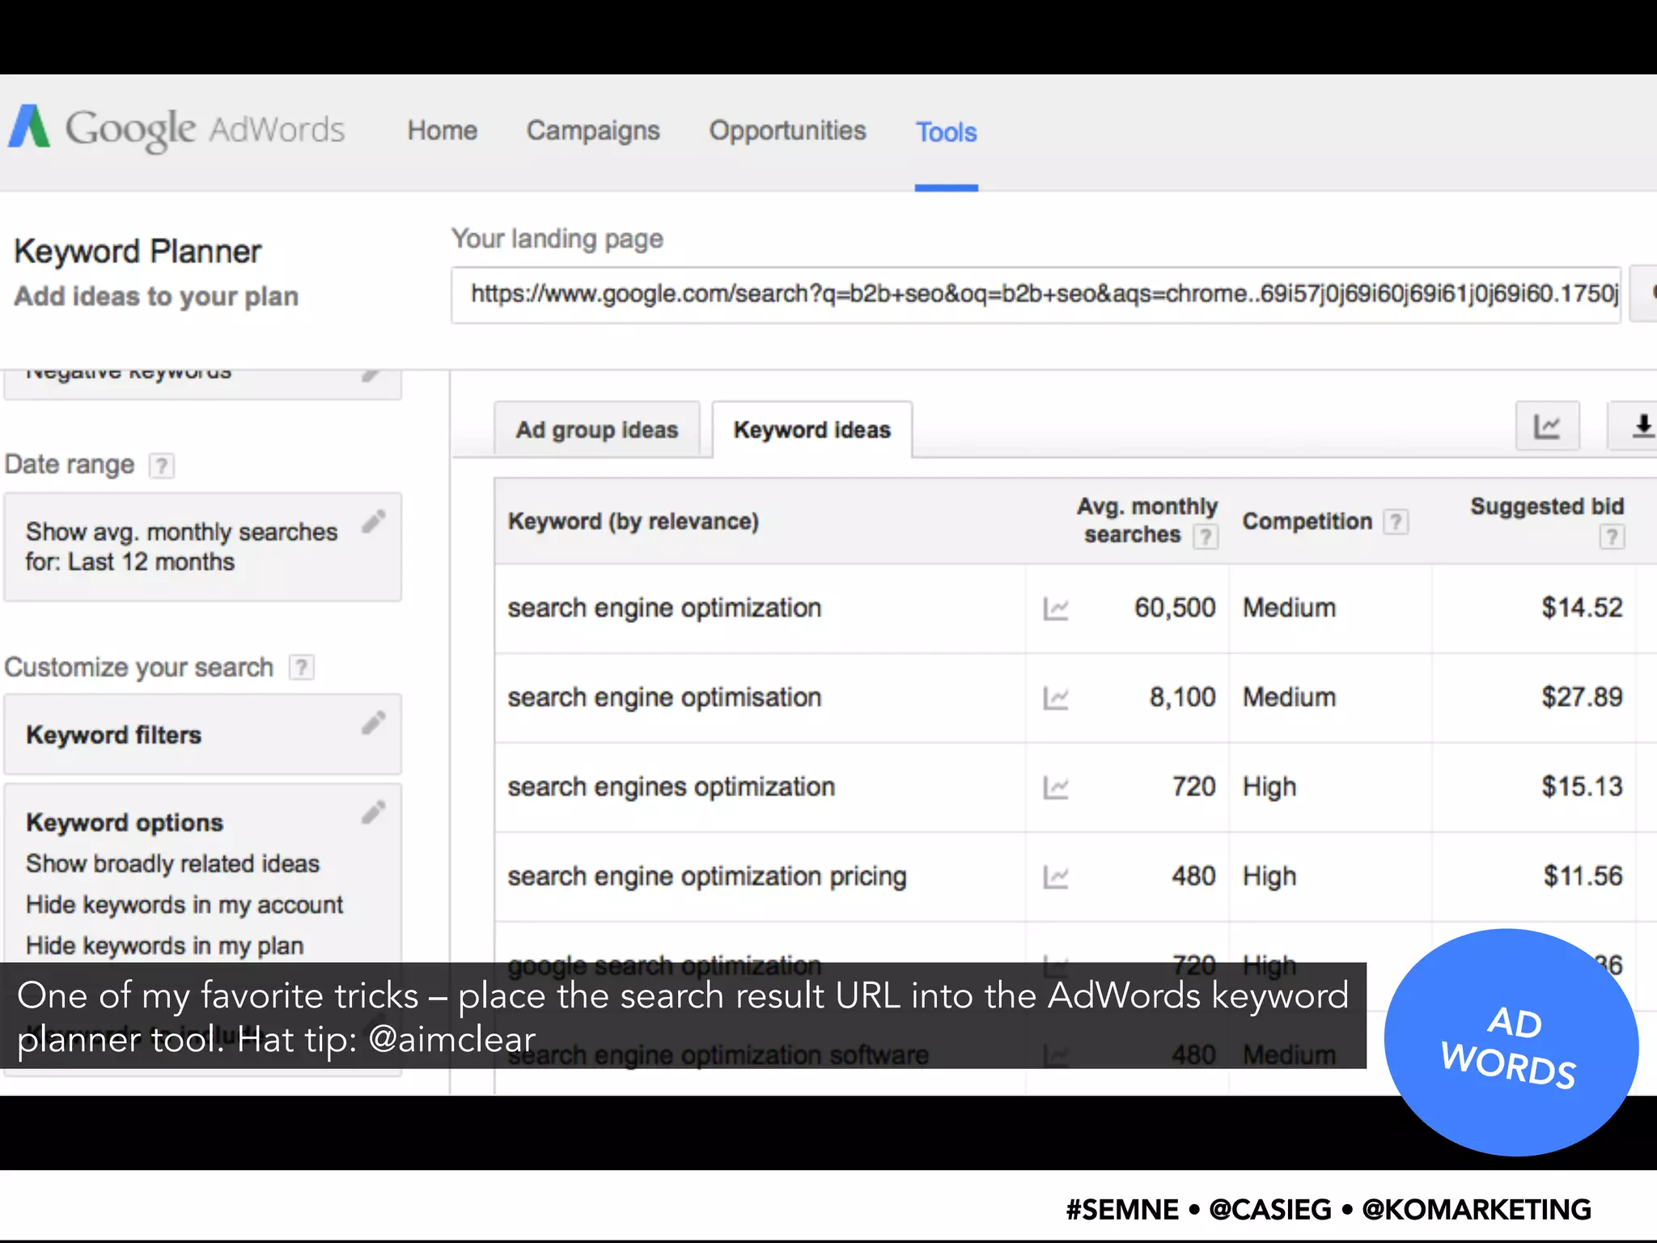1657x1243 pixels.
Task: Click Hide keywords in my plan option
Action: pyautogui.click(x=165, y=945)
